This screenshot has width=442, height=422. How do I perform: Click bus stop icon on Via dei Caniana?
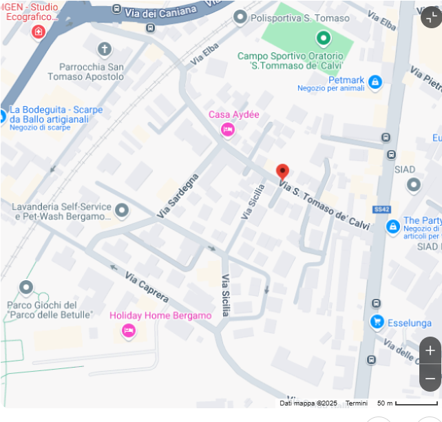116,9
